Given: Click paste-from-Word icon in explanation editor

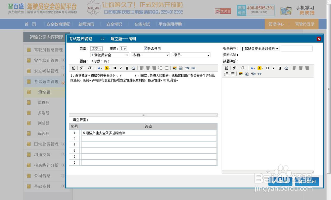Looking at the screenshot, I should pos(226,68).
